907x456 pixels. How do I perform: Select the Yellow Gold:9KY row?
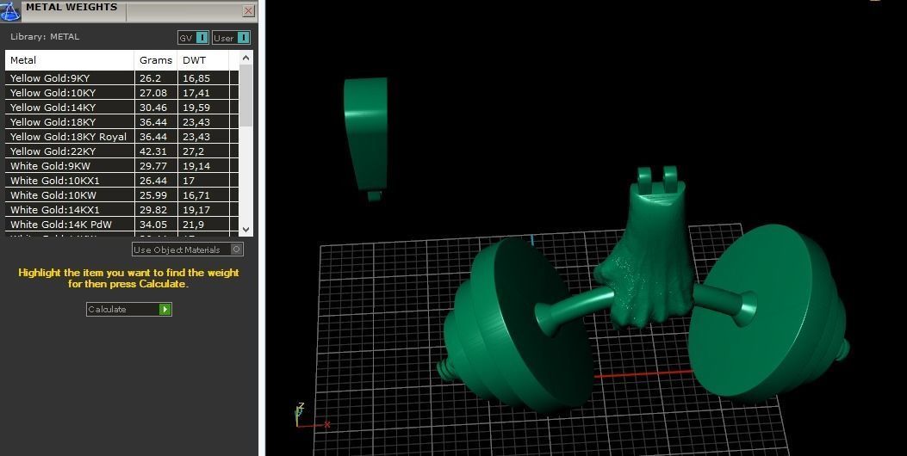click(x=121, y=78)
